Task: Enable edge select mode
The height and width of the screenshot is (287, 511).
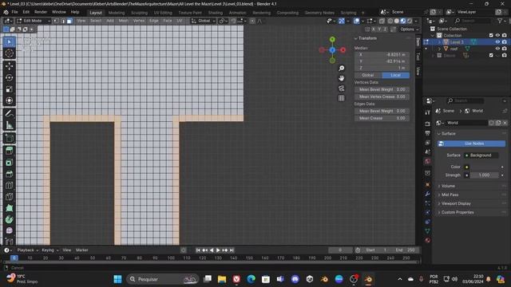Action: pos(62,21)
